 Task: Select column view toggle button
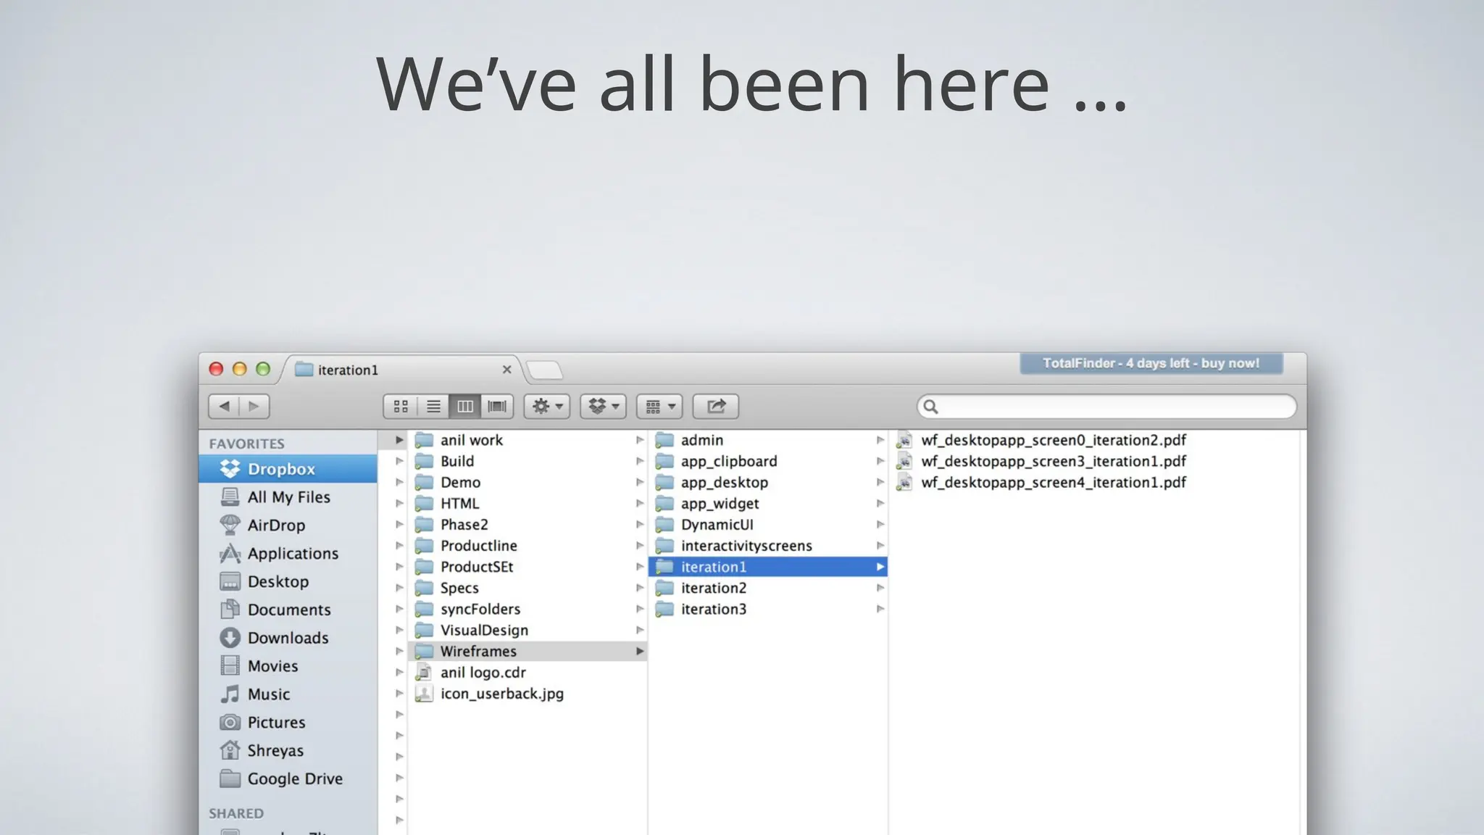coord(465,407)
